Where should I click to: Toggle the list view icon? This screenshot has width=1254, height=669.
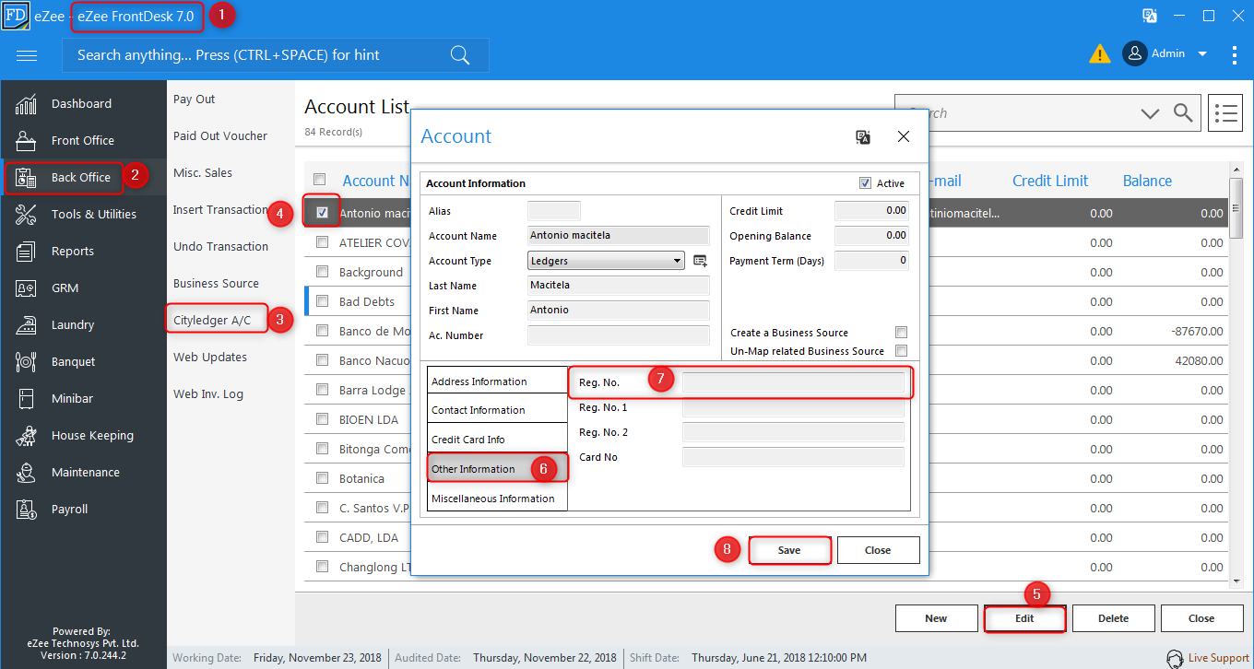pos(1225,113)
